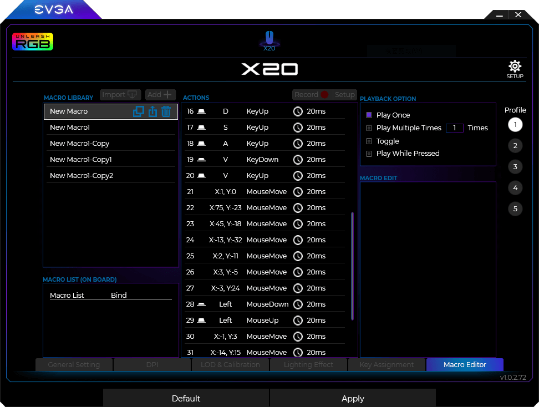Click the Import macro button
The width and height of the screenshot is (539, 407).
pos(120,94)
